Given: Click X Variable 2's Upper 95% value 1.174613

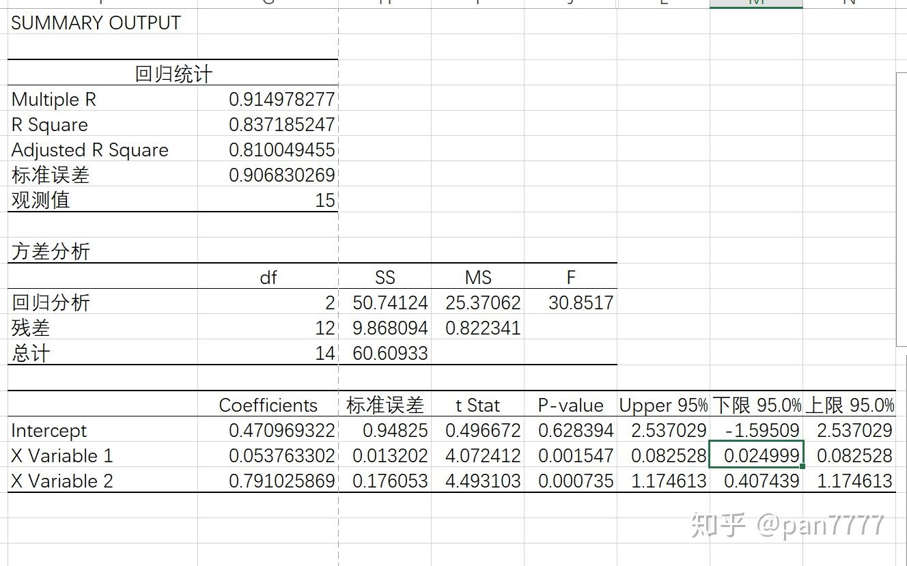Looking at the screenshot, I should coord(669,481).
